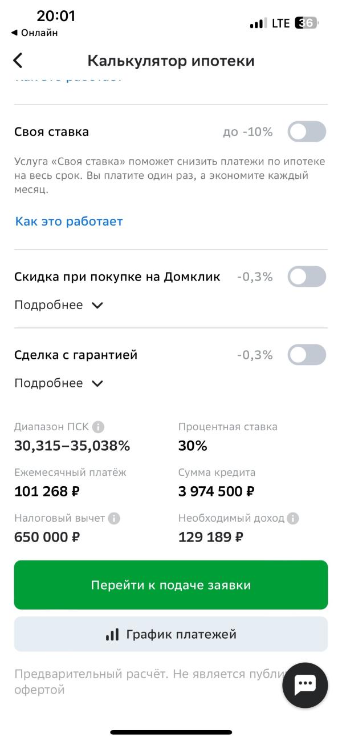Screen dimensions: 342x741
Task: Expand Подробнее under Домклик discount
Action: tap(59, 305)
